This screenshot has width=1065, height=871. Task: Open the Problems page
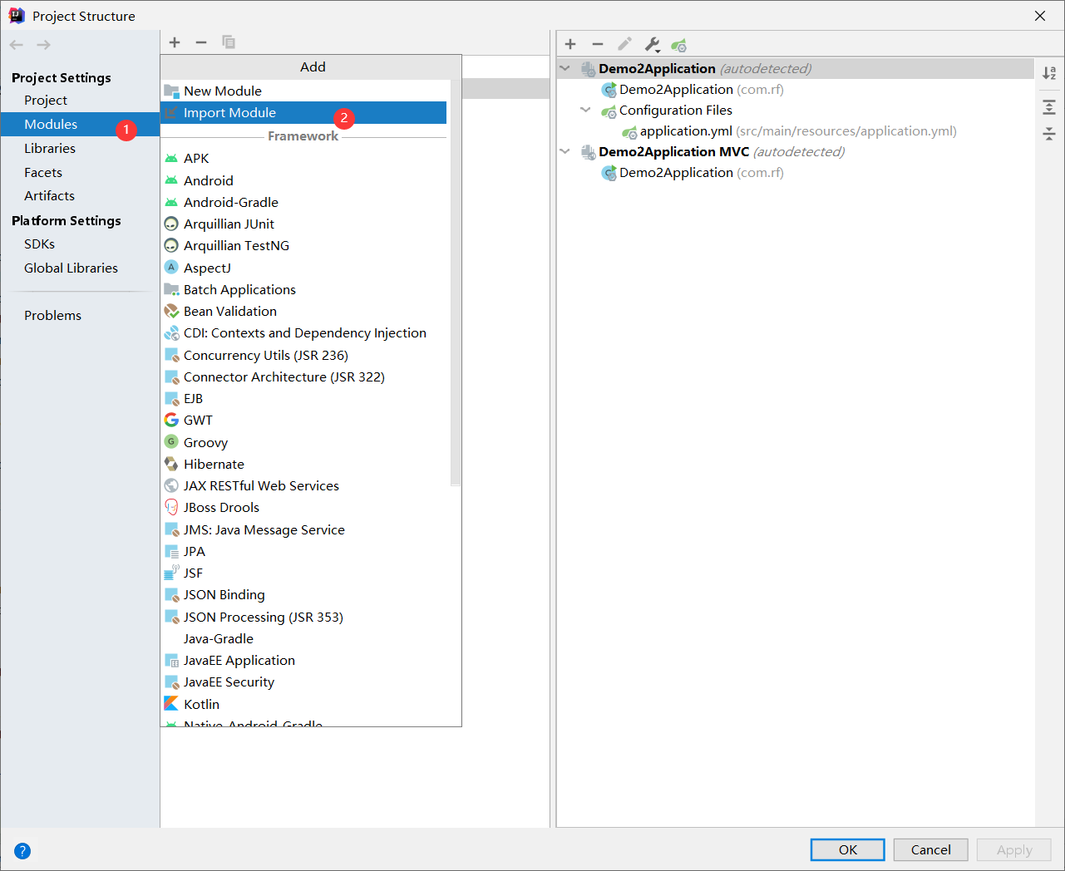point(80,315)
